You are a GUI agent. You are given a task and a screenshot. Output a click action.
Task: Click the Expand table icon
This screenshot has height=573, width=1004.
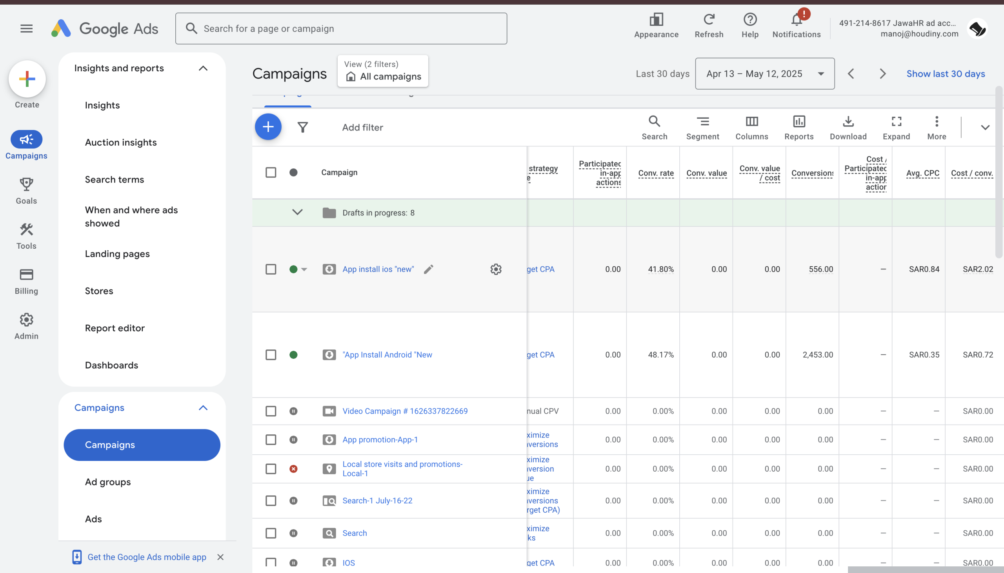[x=896, y=127]
